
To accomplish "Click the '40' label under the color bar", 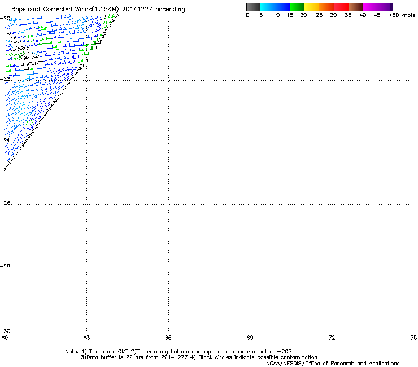I will pyautogui.click(x=363, y=15).
